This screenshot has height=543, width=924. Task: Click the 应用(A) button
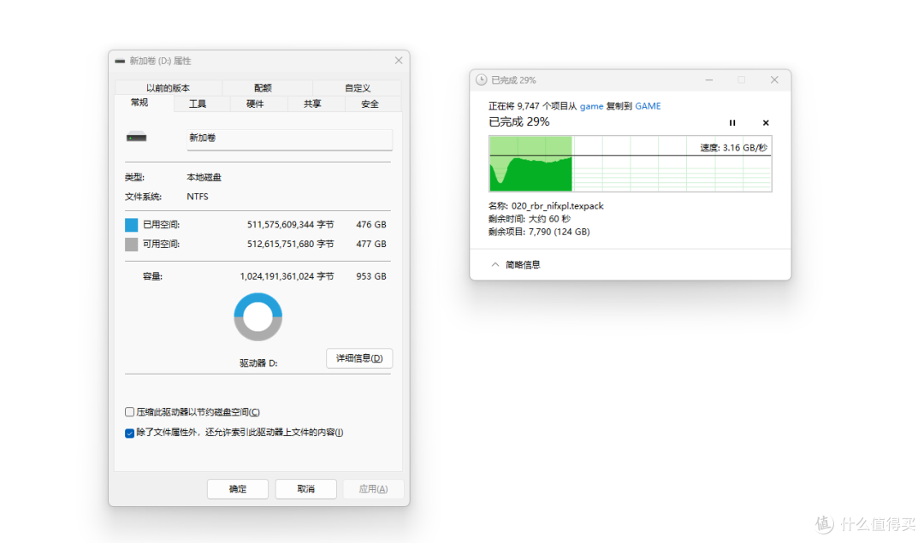point(373,489)
